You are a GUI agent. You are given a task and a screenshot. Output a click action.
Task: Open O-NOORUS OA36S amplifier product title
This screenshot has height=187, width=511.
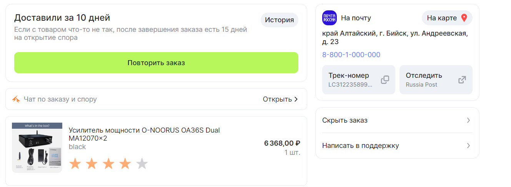(144, 134)
